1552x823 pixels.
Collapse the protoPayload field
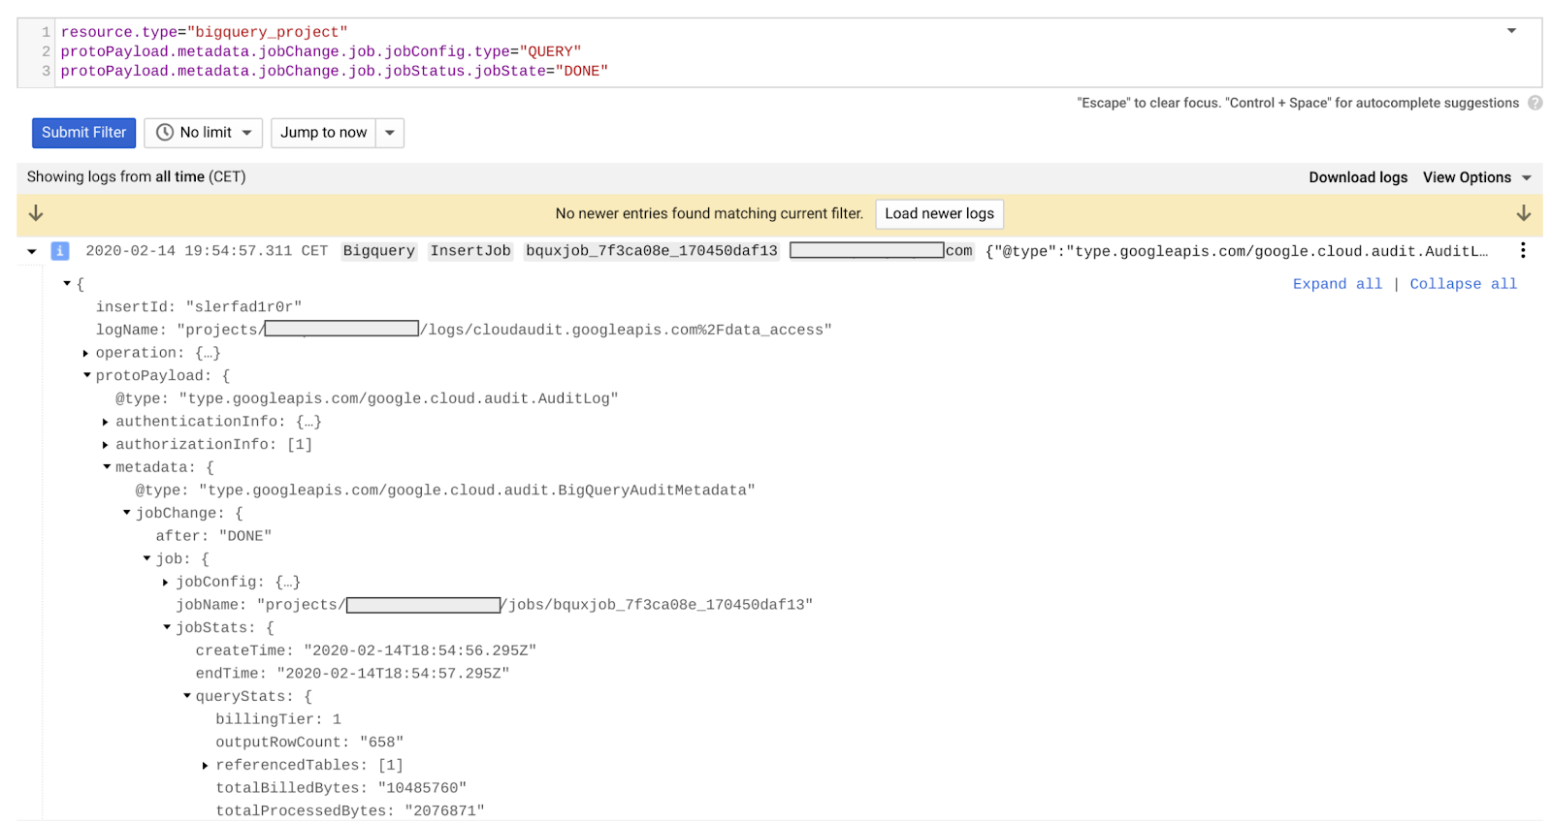point(87,376)
